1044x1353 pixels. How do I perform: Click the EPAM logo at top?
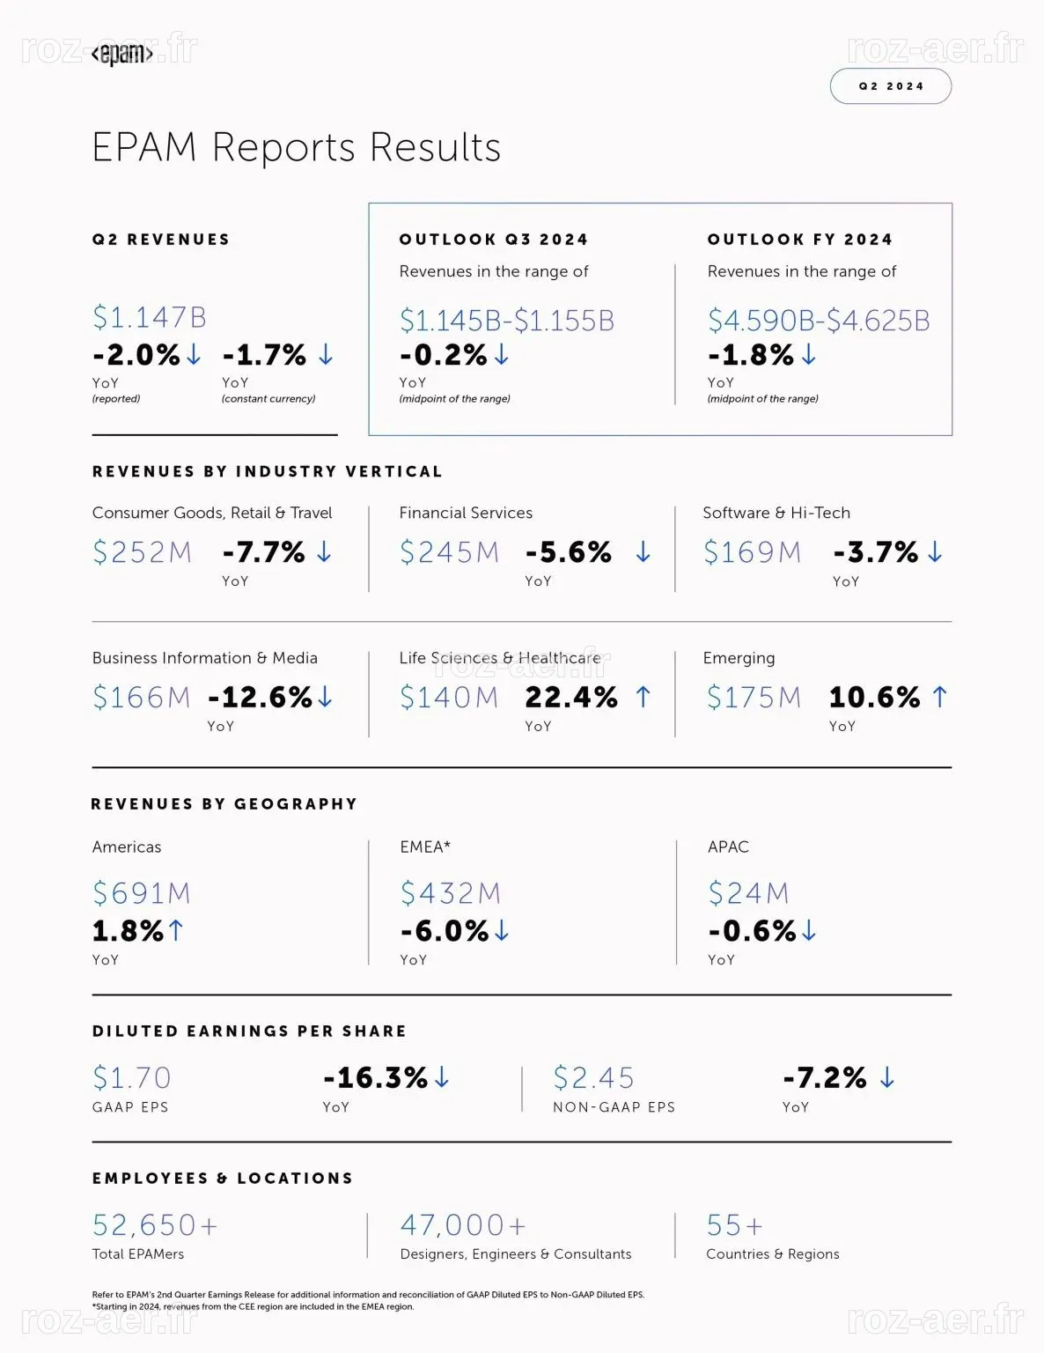coord(122,54)
